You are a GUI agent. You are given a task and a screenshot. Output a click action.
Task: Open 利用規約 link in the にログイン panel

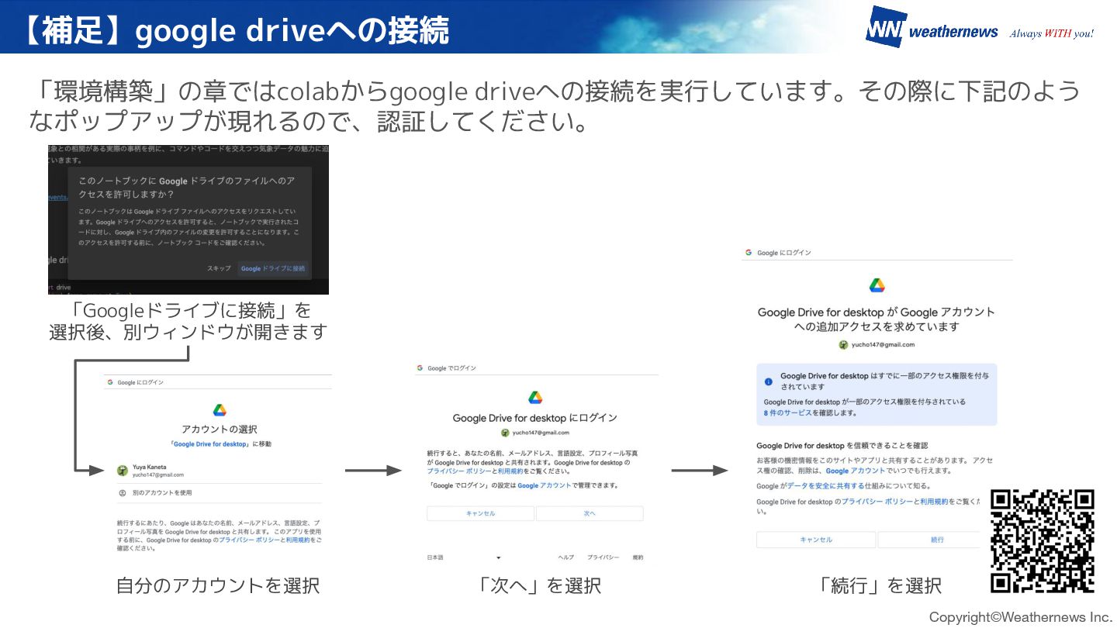click(510, 471)
